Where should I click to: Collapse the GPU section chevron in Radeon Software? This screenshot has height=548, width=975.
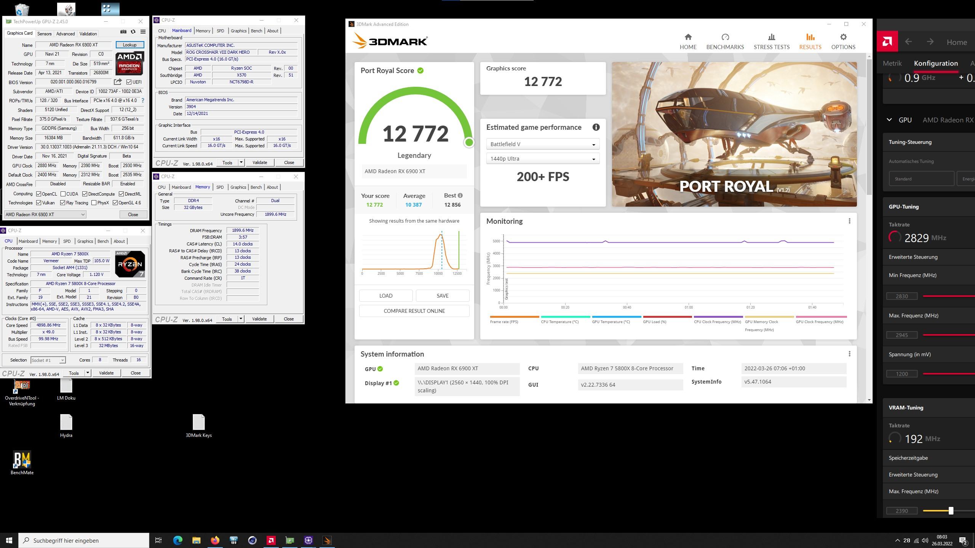889,120
